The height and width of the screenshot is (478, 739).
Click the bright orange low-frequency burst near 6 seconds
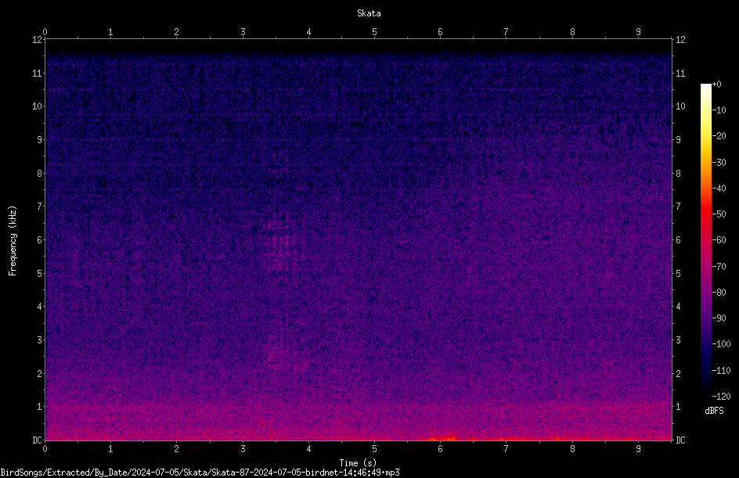[443, 437]
